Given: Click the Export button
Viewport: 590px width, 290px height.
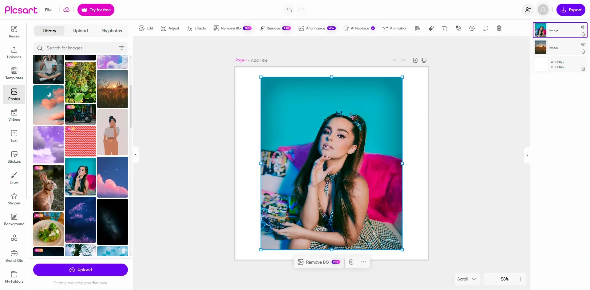Looking at the screenshot, I should pyautogui.click(x=571, y=10).
